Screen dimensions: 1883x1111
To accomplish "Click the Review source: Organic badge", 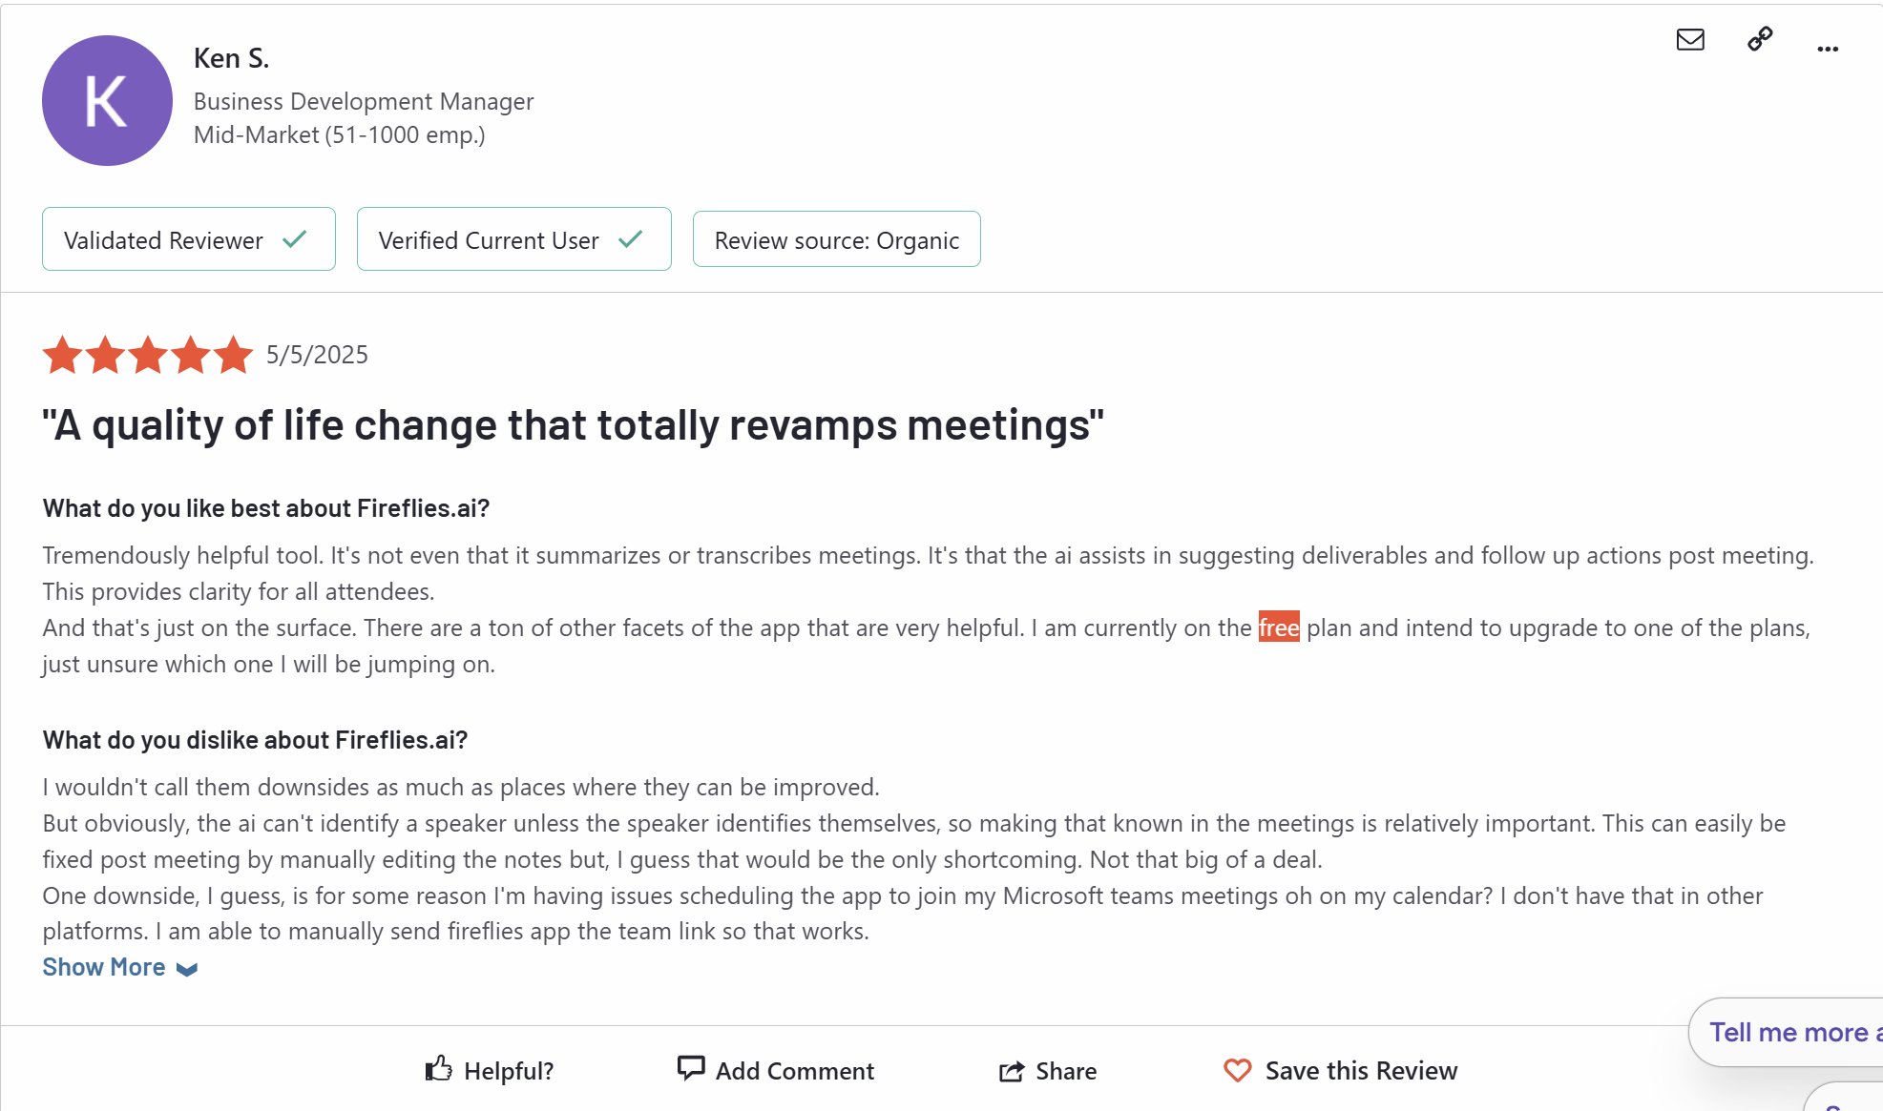I will 837,239.
